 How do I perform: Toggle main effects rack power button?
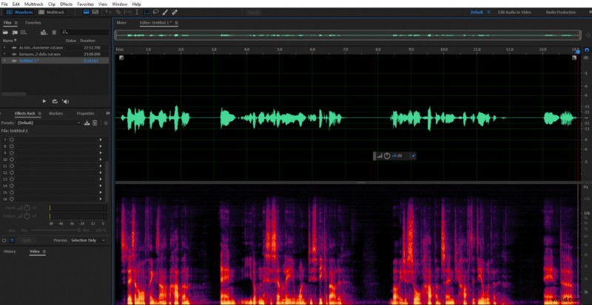point(4,240)
